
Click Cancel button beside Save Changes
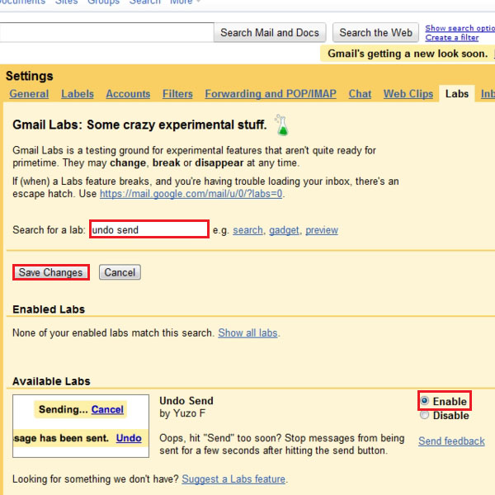pyautogui.click(x=120, y=272)
